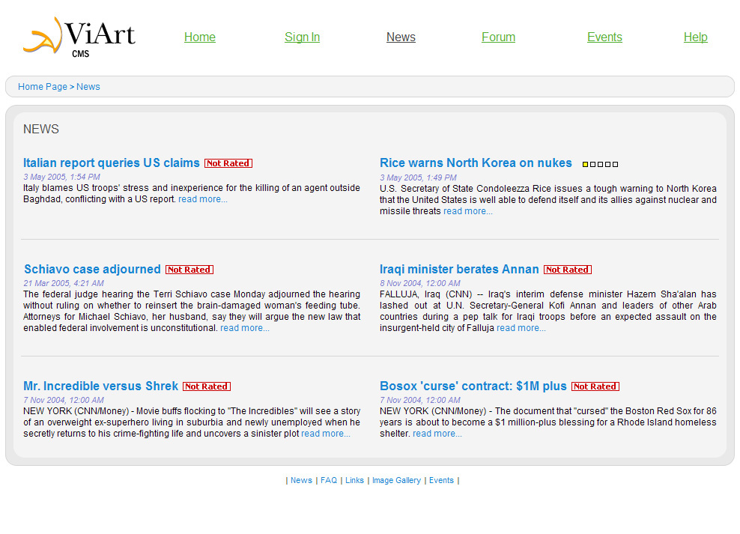The image size is (740, 534).
Task: Click Not Rated badge for Bosox article
Action: (x=595, y=386)
